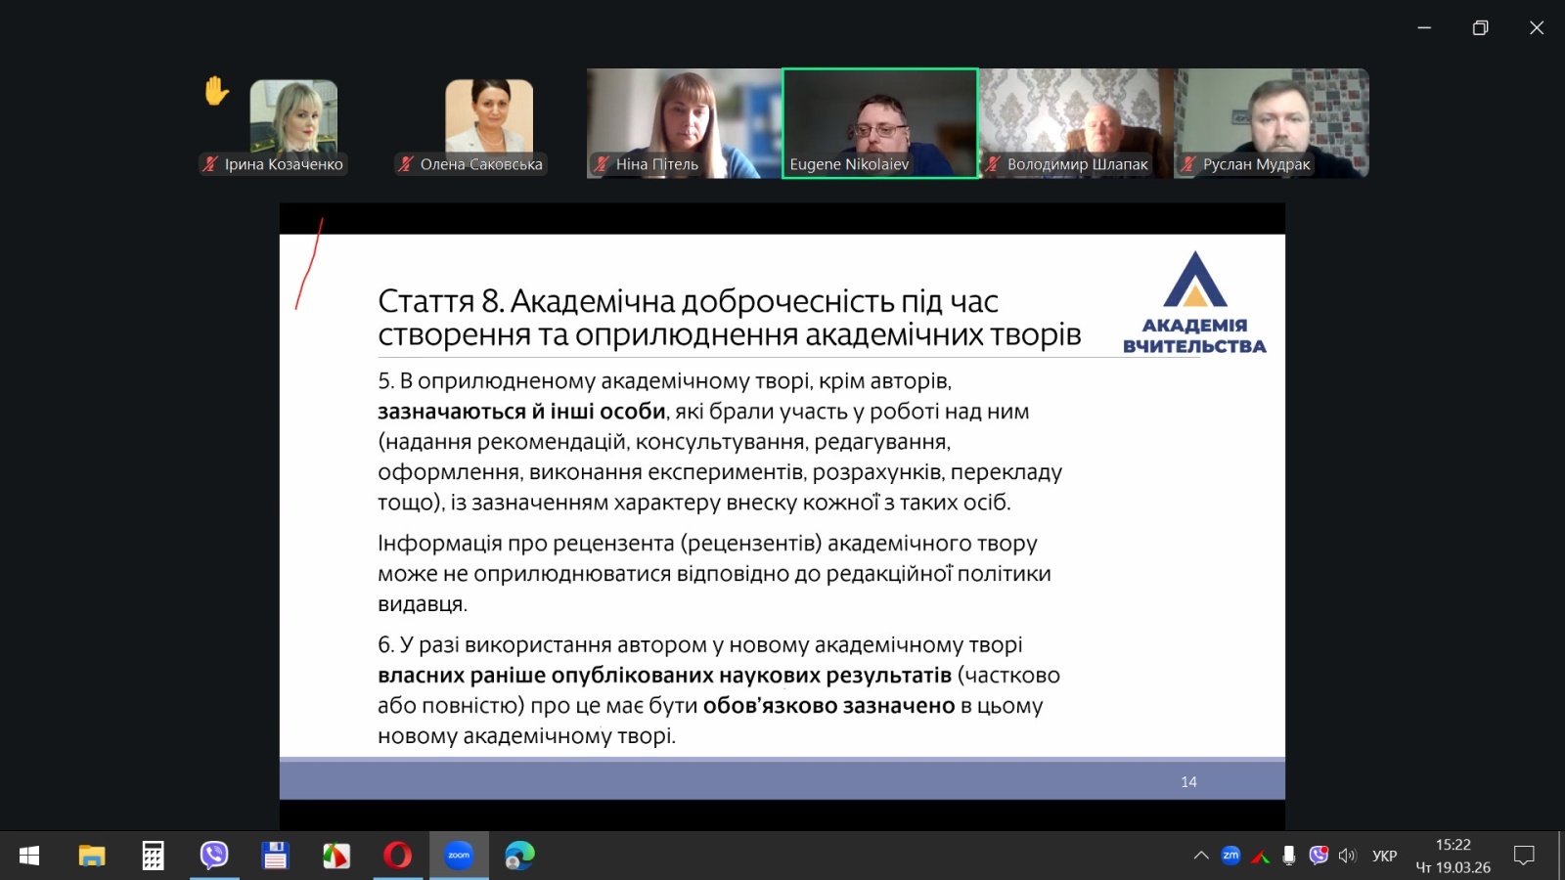Open Viber from the taskbar
The image size is (1565, 880).
(214, 856)
